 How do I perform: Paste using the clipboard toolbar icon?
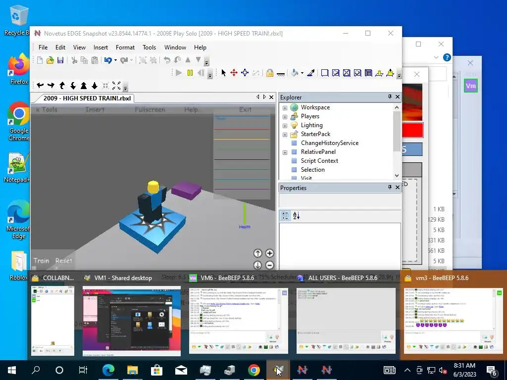tap(95, 60)
